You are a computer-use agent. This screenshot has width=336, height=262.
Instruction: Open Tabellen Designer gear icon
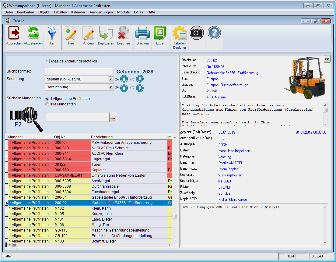[x=180, y=33]
